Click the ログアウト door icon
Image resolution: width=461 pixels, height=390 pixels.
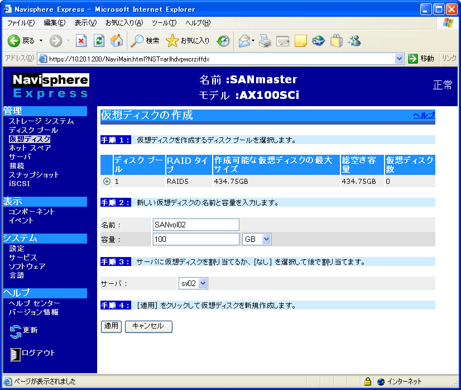(x=16, y=354)
